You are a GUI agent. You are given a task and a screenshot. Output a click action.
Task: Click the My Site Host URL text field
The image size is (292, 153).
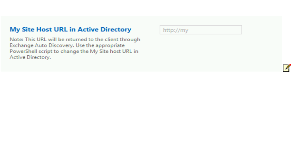tap(201, 30)
